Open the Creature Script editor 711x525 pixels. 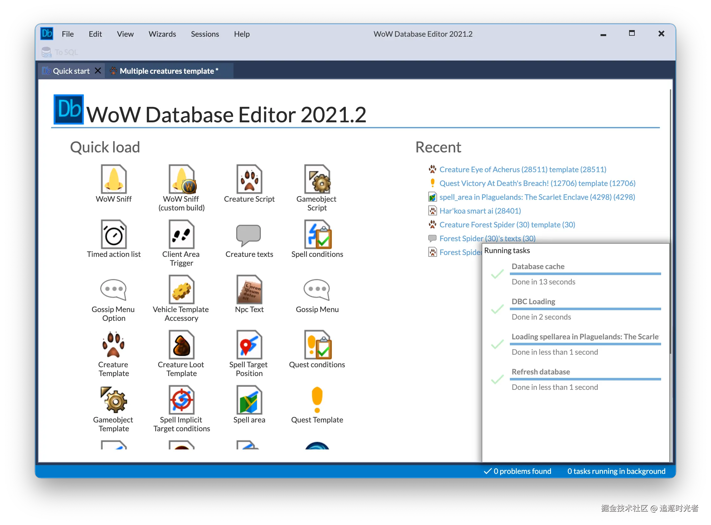249,184
